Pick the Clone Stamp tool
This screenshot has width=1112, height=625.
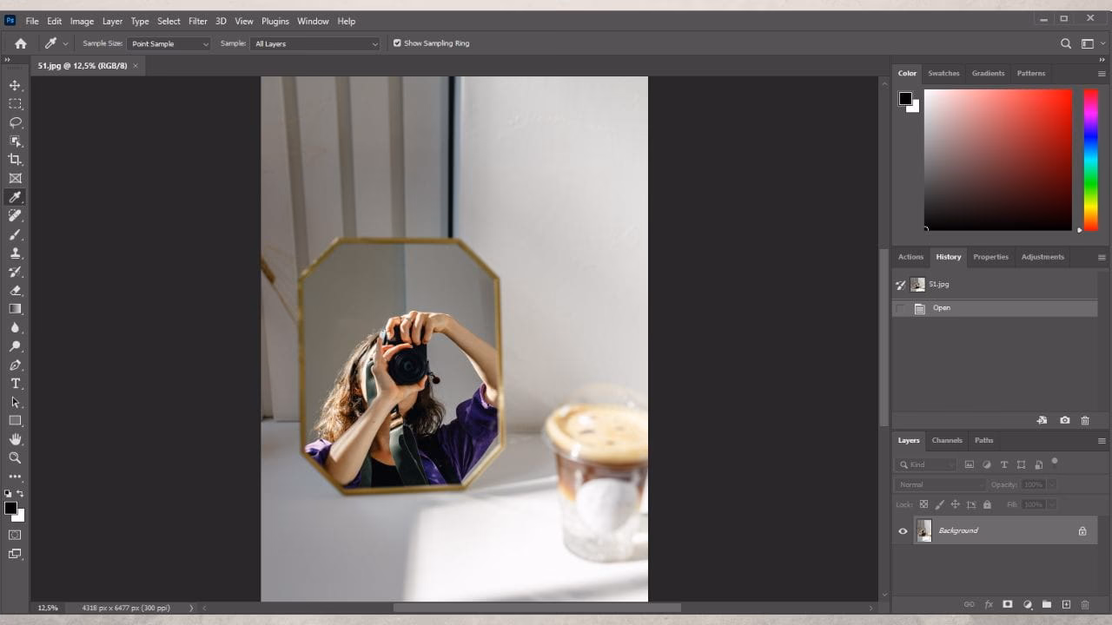pos(14,253)
